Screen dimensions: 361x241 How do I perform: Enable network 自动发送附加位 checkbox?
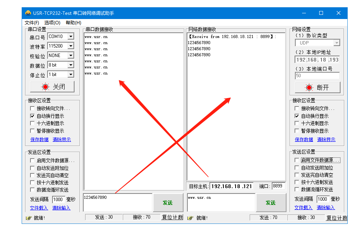coord(297,168)
